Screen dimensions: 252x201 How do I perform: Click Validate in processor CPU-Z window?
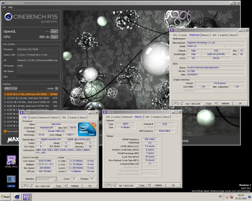pos(75,186)
